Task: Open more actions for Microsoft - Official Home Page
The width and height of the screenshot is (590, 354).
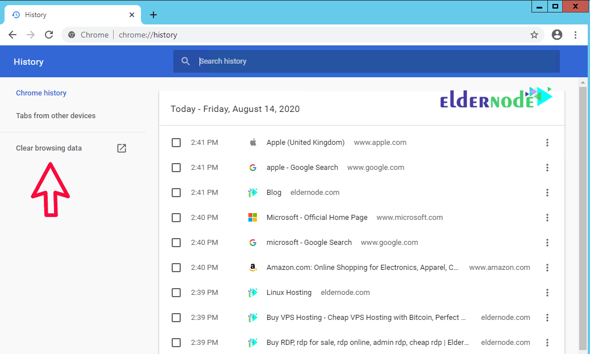Action: pos(547,218)
